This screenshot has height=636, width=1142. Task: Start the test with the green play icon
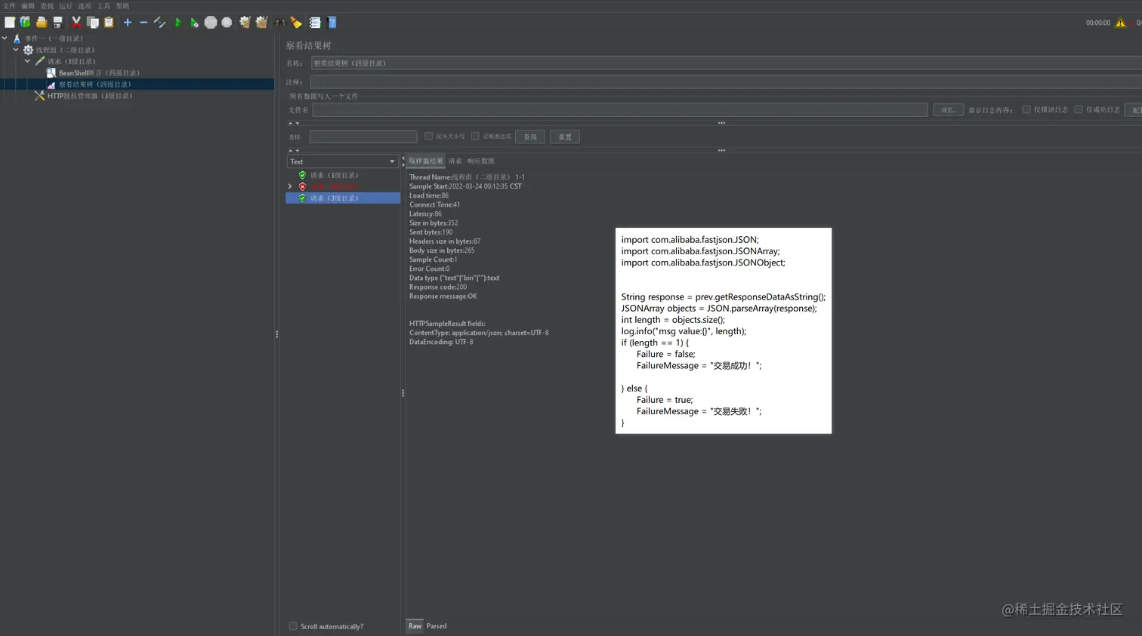(178, 23)
